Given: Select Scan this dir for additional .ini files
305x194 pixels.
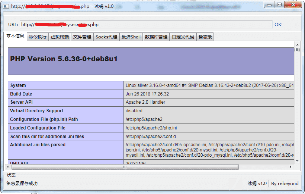Looking at the screenshot, I should point(47,137).
